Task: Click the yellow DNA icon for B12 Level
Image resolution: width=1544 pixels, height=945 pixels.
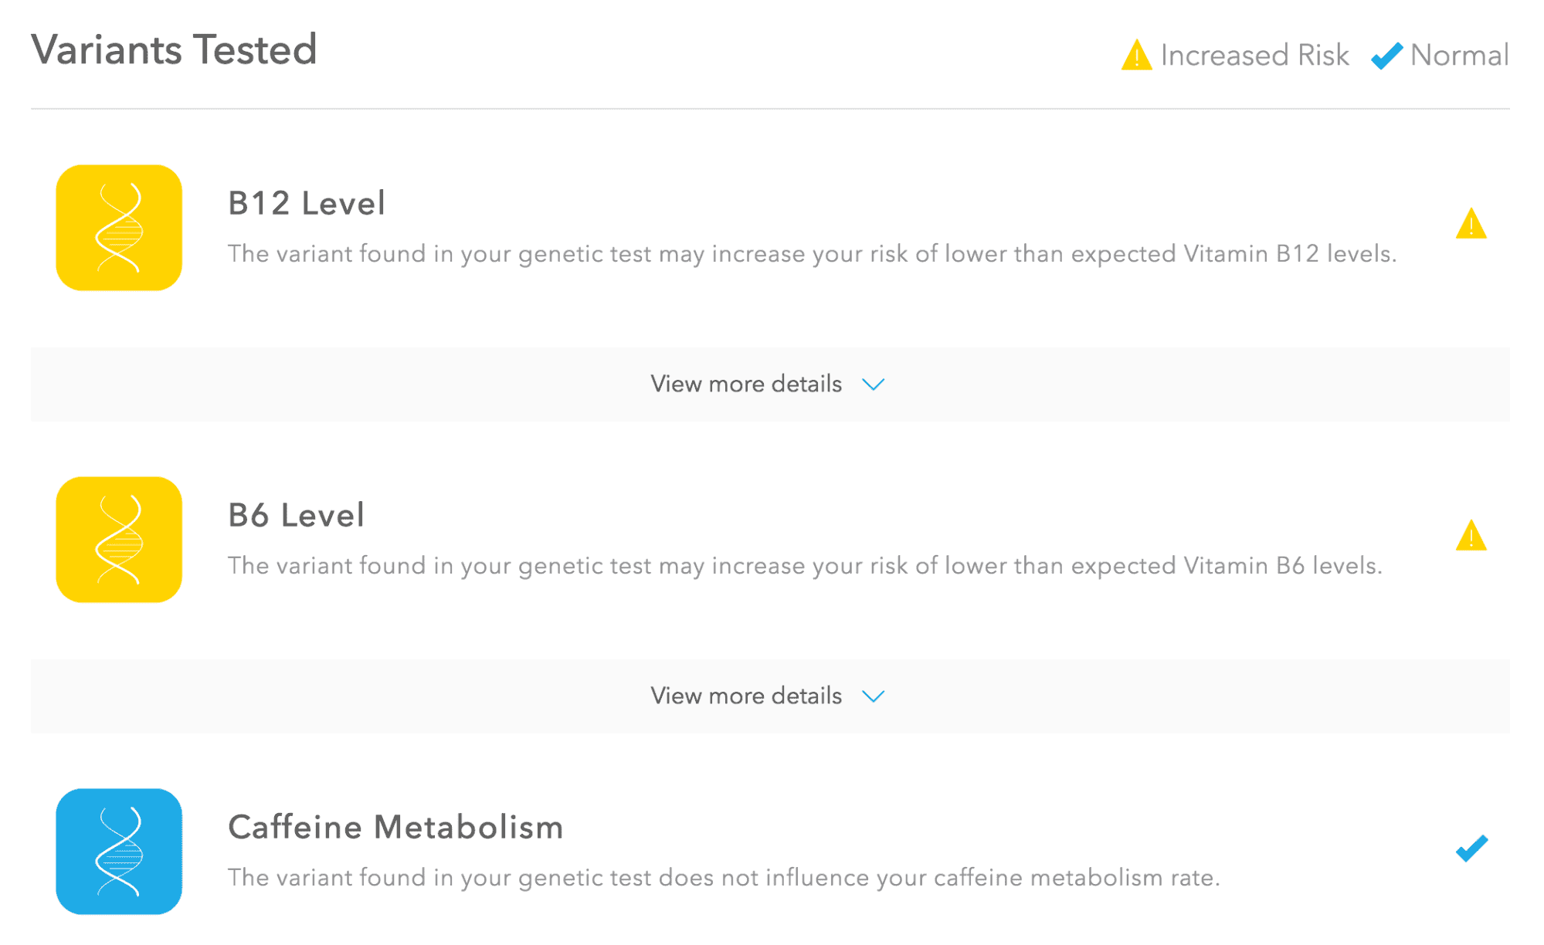Action: (x=119, y=228)
